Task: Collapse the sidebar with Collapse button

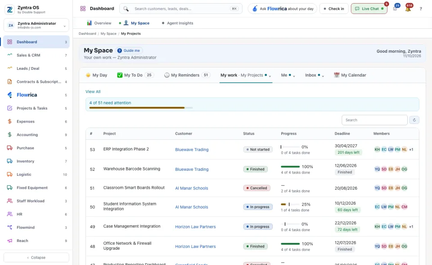Action: pos(36,257)
